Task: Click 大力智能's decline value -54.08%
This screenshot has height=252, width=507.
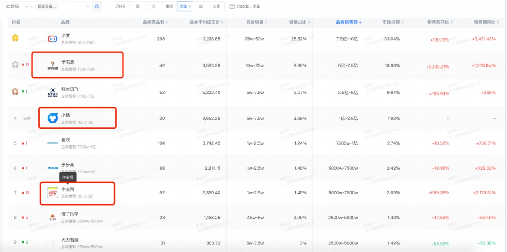Action: coord(440,244)
